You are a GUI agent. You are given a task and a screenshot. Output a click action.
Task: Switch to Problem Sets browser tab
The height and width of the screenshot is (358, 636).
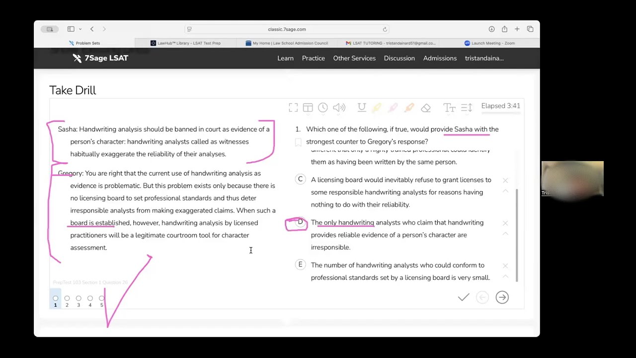click(84, 43)
